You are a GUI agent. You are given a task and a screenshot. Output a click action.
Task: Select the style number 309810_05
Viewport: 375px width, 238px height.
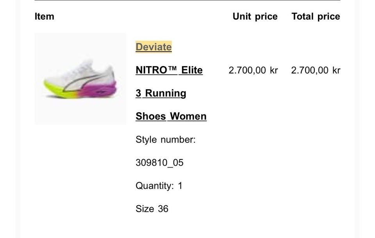159,163
